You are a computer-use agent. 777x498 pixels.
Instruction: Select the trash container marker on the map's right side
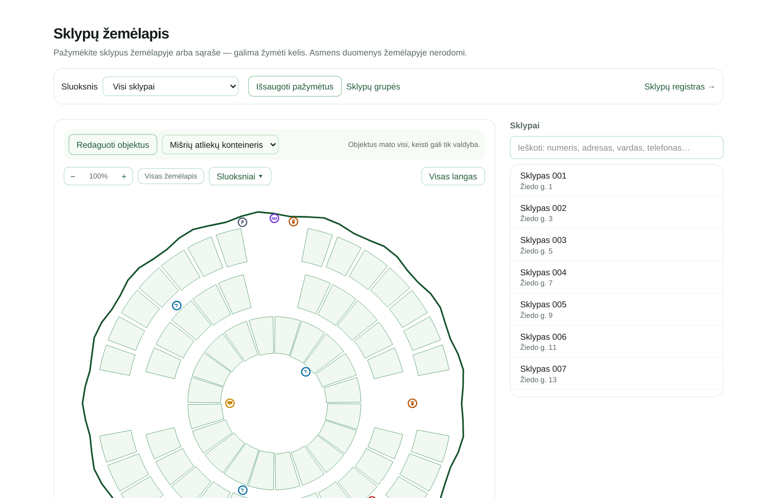[412, 403]
